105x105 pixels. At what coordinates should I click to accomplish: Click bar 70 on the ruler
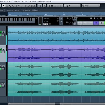pos(82,15)
